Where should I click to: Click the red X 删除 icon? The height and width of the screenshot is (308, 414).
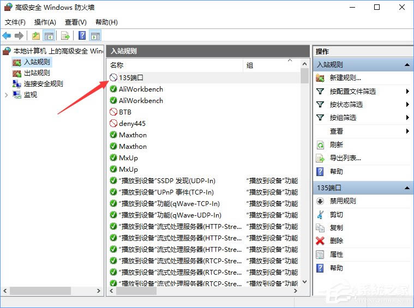point(320,241)
